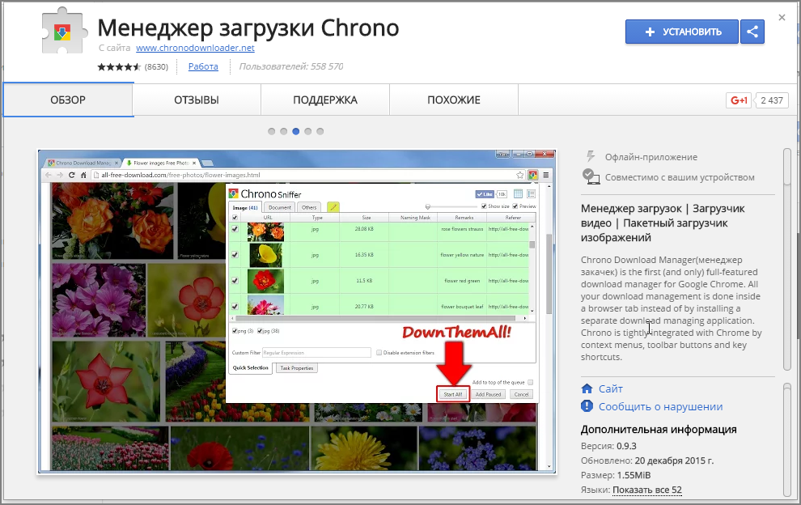801x505 pixels.
Task: Open the Сайт link
Action: pyautogui.click(x=610, y=389)
